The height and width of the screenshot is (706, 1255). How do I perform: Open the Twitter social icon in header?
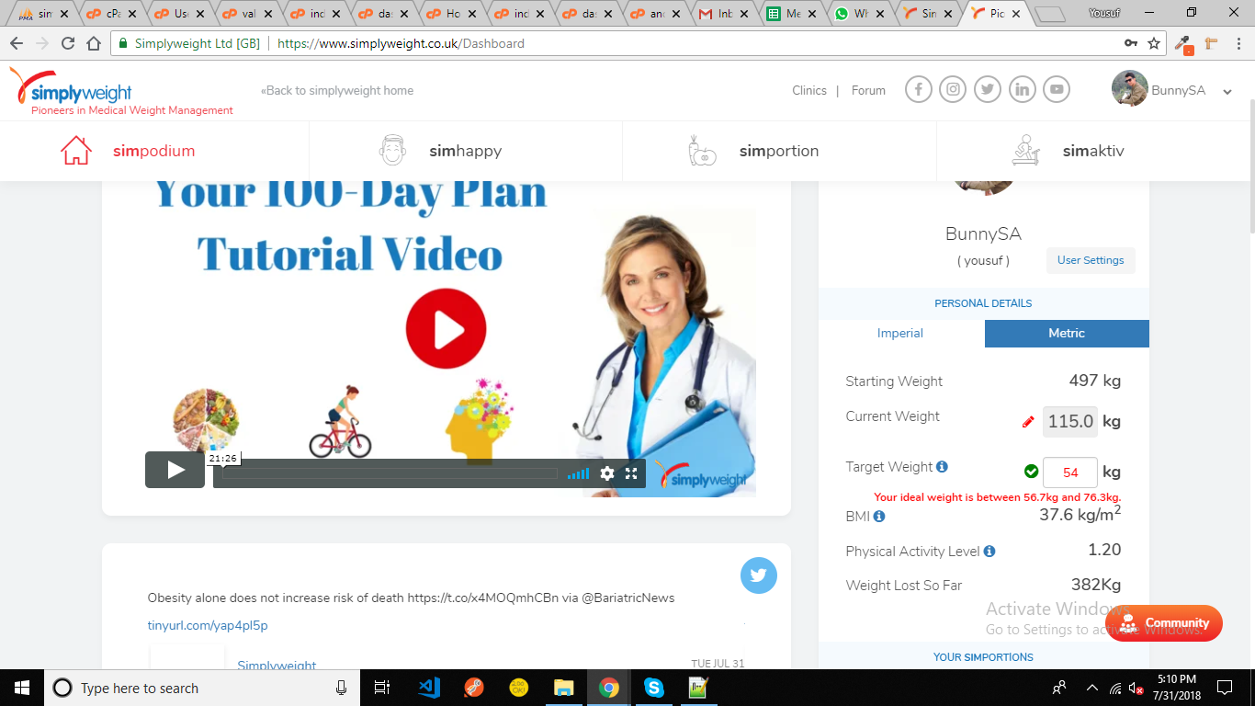pyautogui.click(x=988, y=89)
